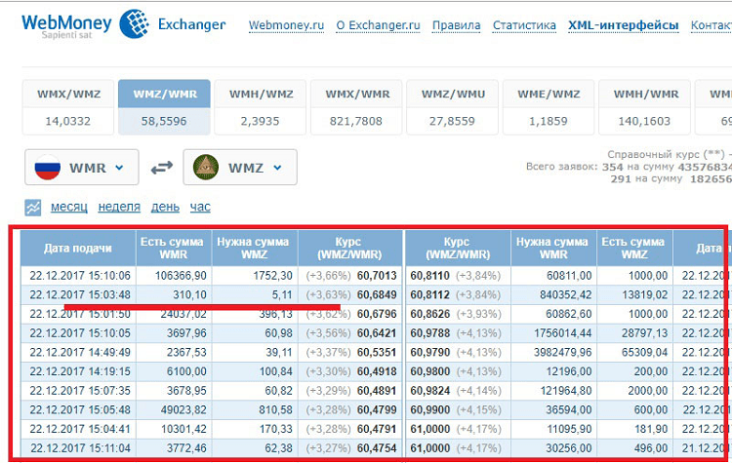Click the Есть сумма WMR column header
The width and height of the screenshot is (732, 463).
pos(174,248)
